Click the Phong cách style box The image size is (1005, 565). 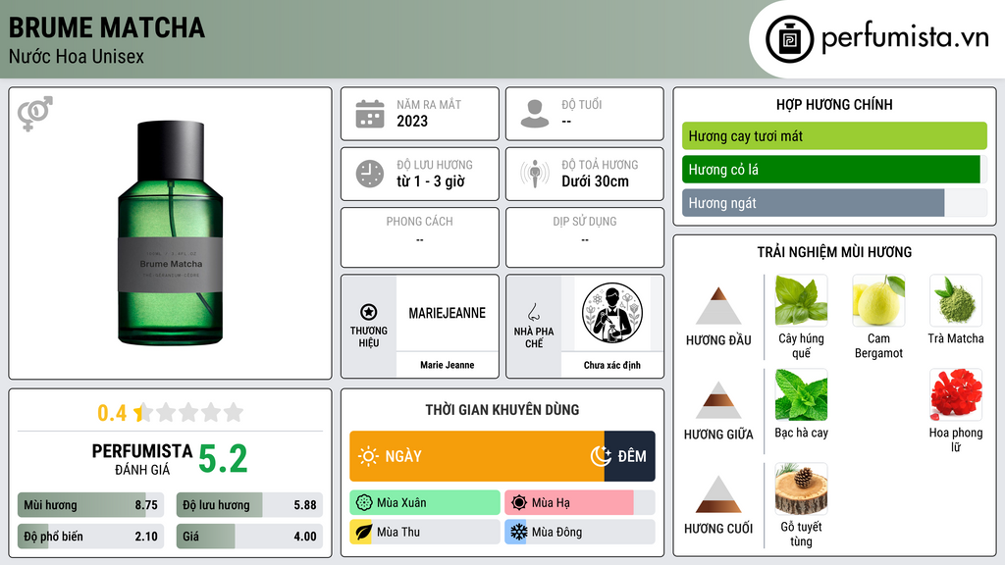tap(420, 237)
